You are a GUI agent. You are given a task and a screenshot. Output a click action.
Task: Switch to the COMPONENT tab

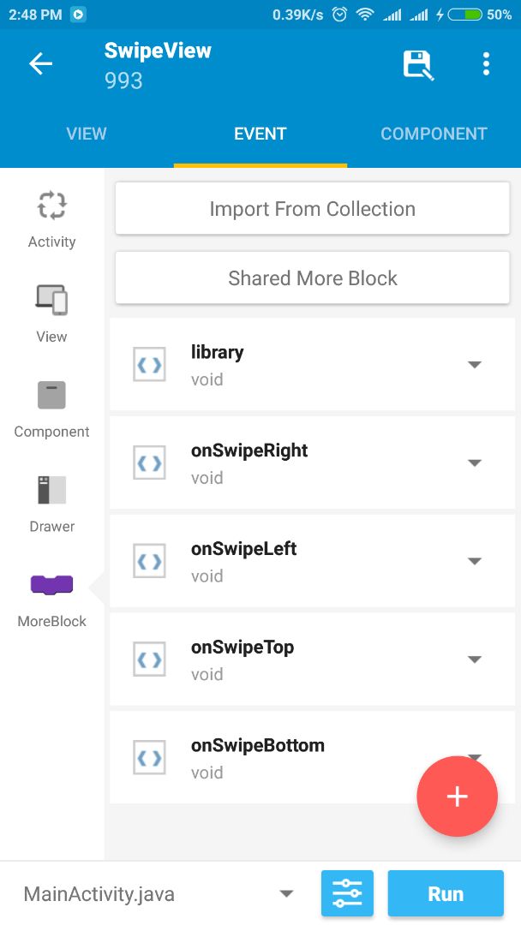[434, 134]
